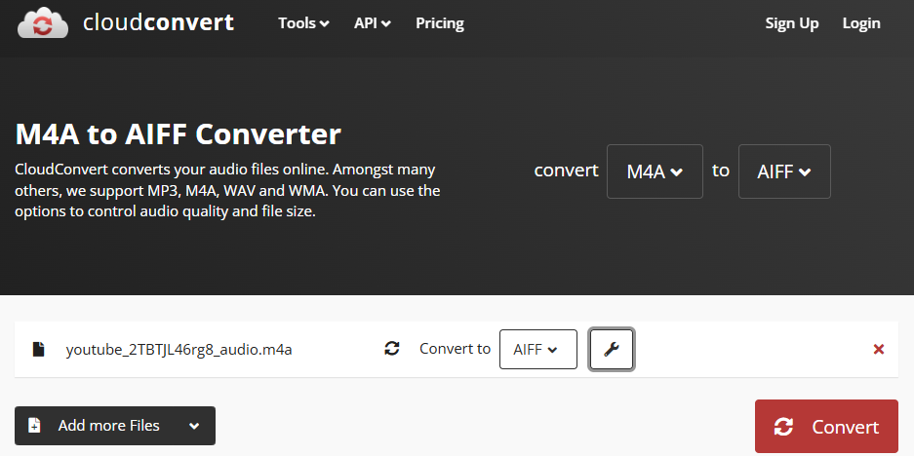Click the cloudconvert brand name text
The width and height of the screenshot is (914, 456).
158,22
